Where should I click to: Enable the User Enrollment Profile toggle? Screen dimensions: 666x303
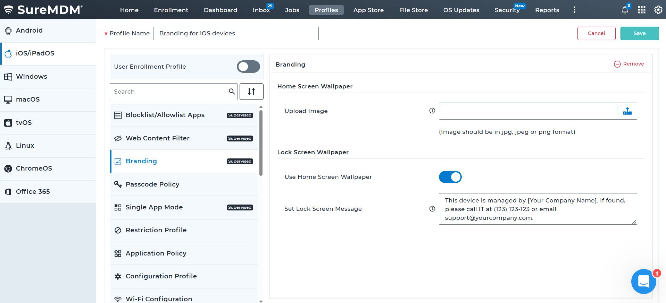click(248, 67)
